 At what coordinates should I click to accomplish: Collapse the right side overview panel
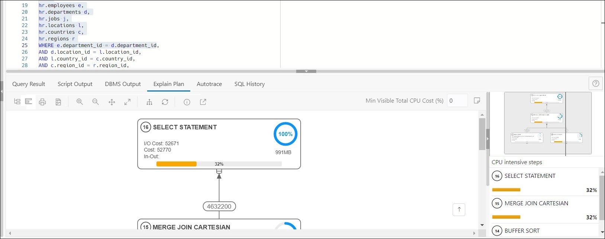pyautogui.click(x=488, y=139)
